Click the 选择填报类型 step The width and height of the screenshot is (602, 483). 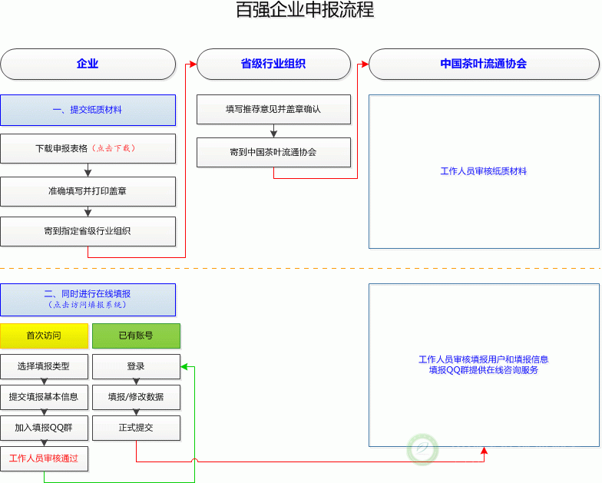pyautogui.click(x=44, y=366)
